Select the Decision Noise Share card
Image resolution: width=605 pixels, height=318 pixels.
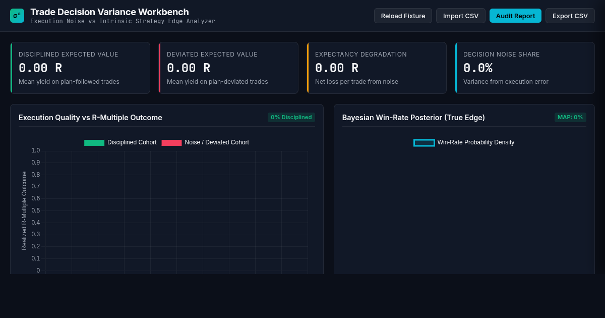pos(525,68)
